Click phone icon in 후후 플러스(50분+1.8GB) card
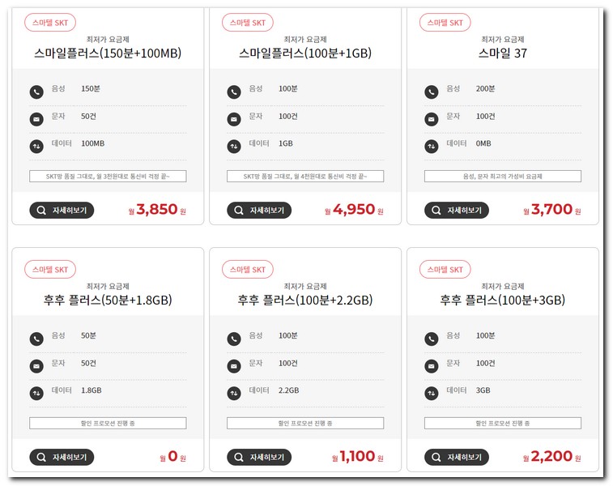Viewport: 613px width, 486px height. pos(36,339)
